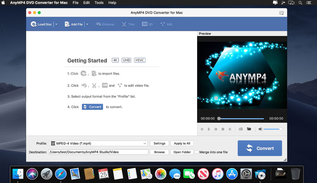The image size is (317, 183).
Task: Click the 4K badge
Action: 115,60
